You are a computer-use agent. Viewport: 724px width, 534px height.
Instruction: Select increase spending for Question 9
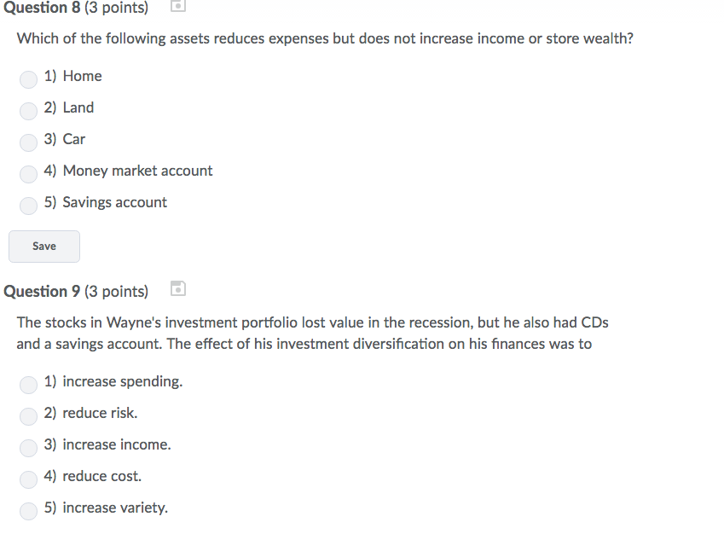coord(28,385)
